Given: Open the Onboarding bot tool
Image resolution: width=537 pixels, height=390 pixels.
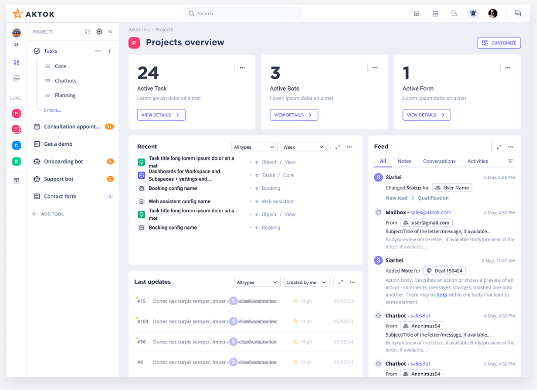Looking at the screenshot, I should pos(61,161).
